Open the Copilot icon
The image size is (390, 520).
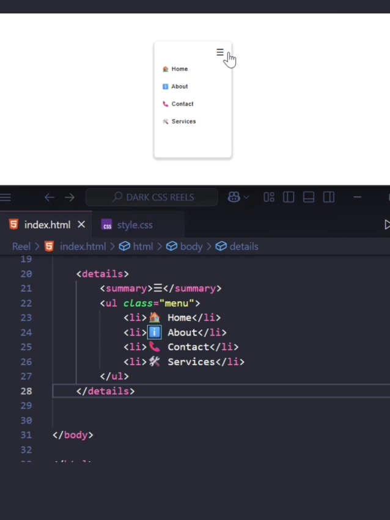(x=234, y=197)
